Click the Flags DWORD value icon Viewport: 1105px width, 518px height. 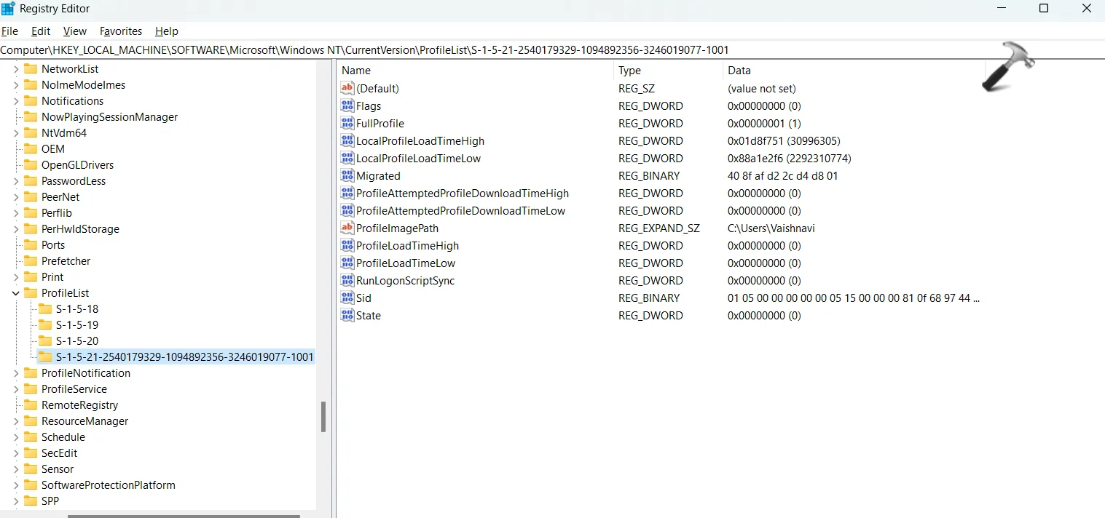tap(347, 106)
